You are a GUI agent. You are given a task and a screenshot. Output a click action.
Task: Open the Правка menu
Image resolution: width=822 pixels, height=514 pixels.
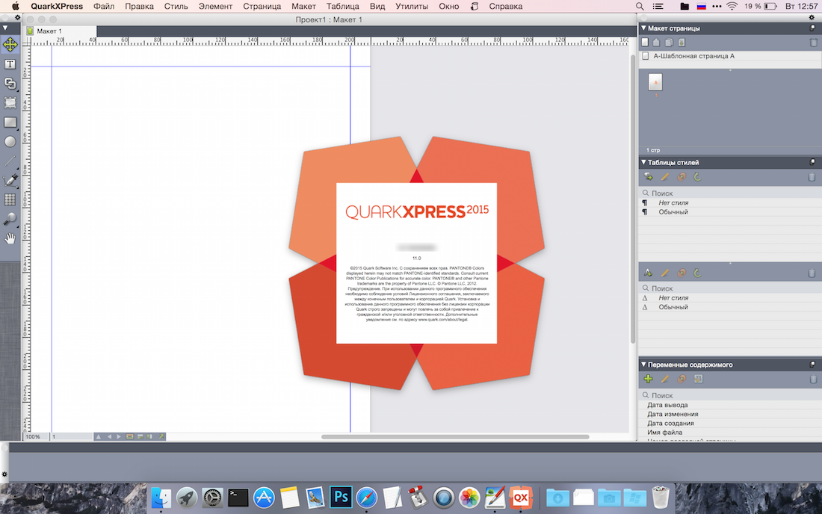140,6
